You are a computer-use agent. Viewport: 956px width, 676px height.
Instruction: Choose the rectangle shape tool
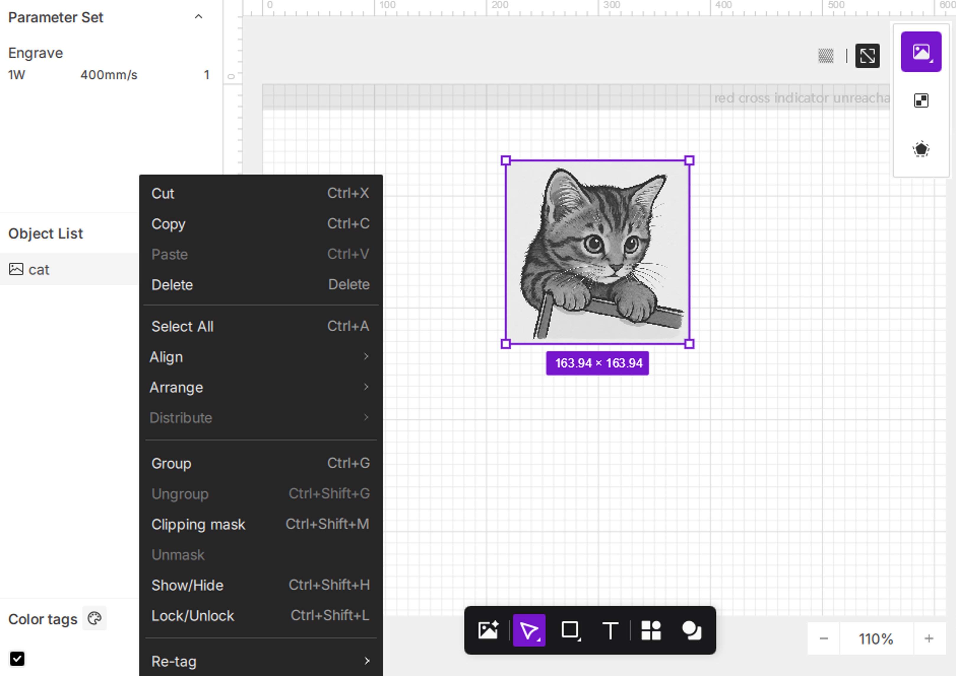pos(570,630)
